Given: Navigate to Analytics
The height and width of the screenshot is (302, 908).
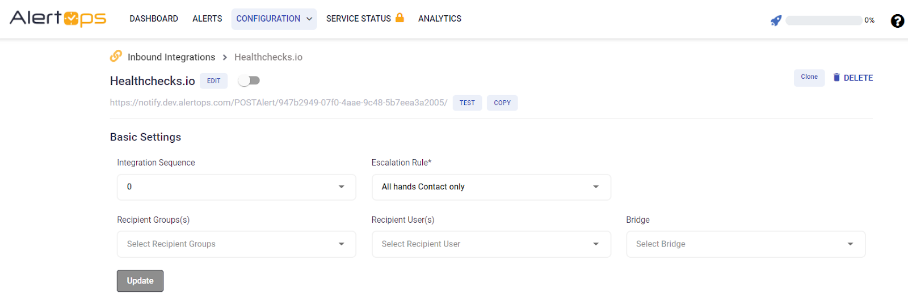Looking at the screenshot, I should click(x=439, y=19).
